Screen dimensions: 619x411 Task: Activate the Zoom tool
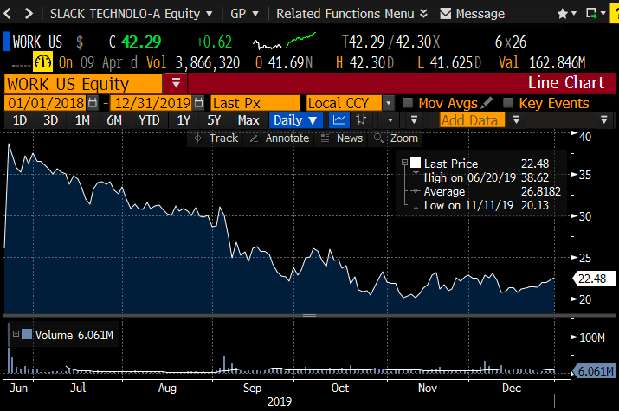pyautogui.click(x=396, y=138)
